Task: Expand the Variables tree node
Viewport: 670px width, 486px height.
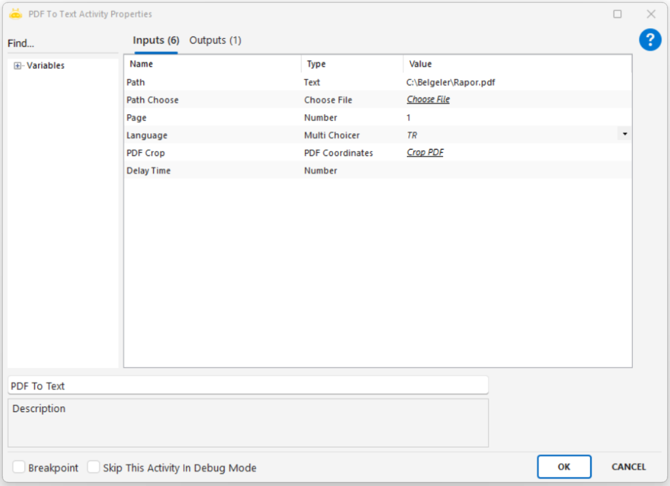Action: pyautogui.click(x=18, y=66)
